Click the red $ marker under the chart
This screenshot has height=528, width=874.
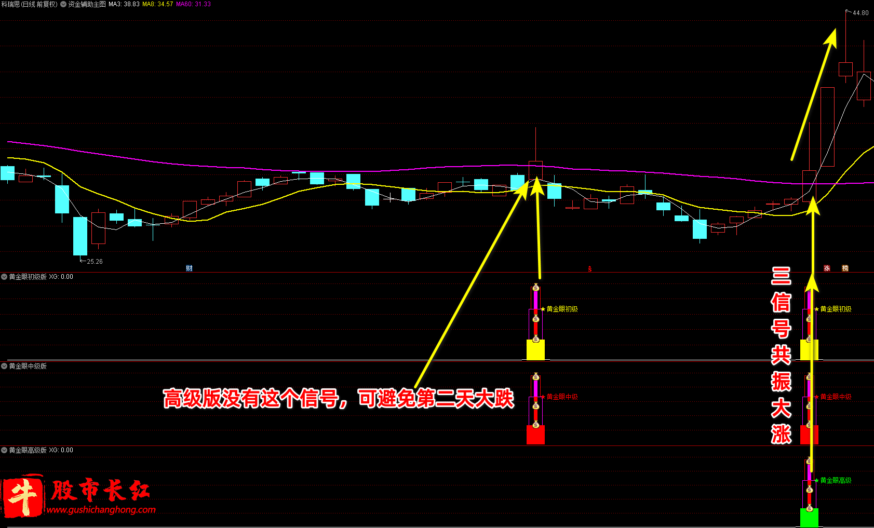pyautogui.click(x=589, y=269)
